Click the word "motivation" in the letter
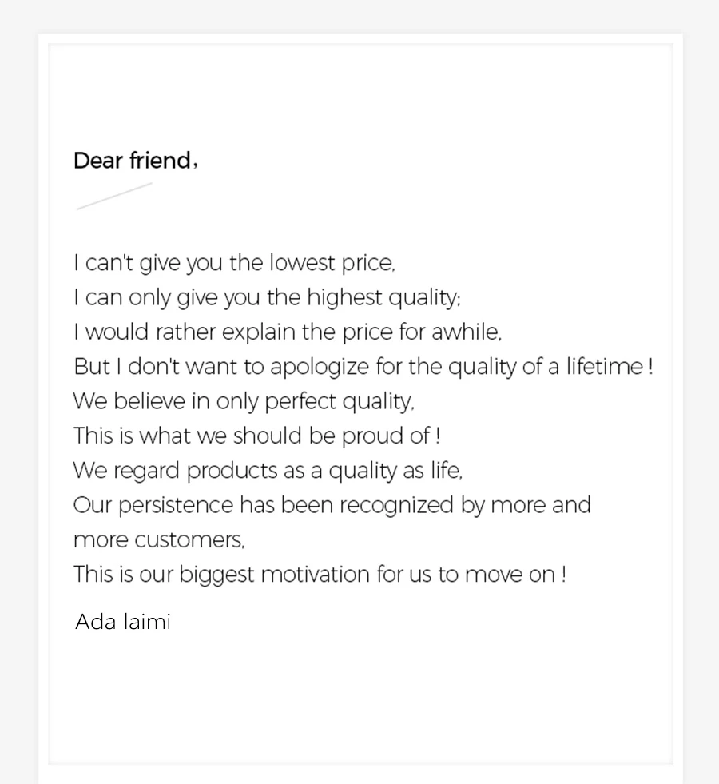The height and width of the screenshot is (784, 719). [x=315, y=575]
